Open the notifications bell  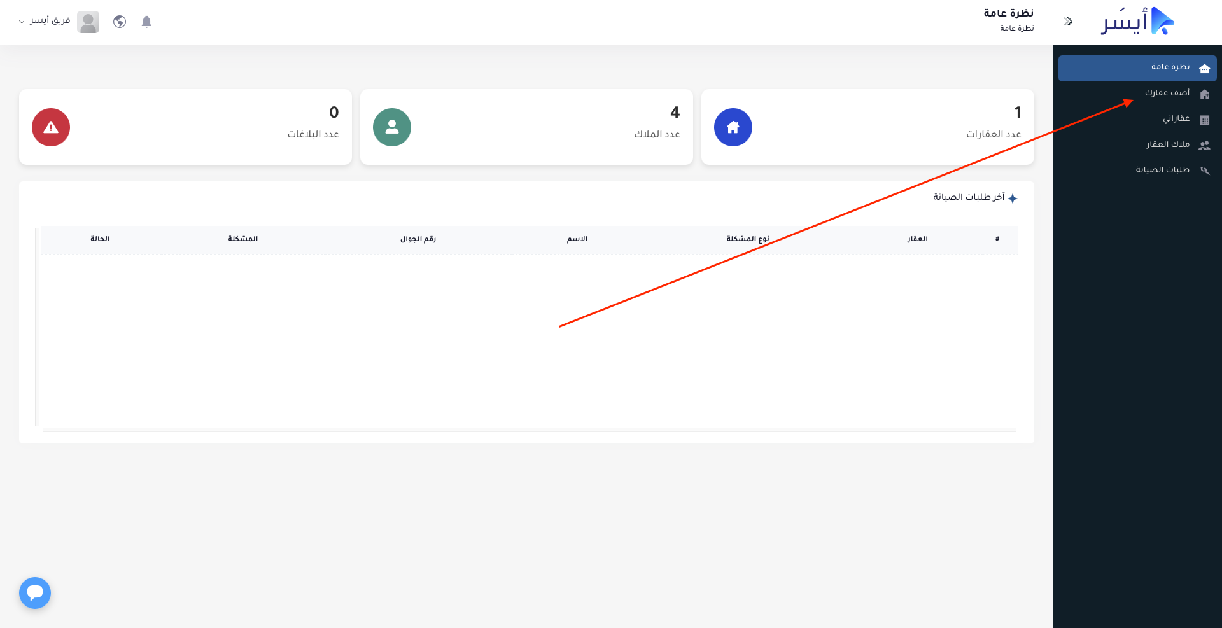click(x=146, y=22)
